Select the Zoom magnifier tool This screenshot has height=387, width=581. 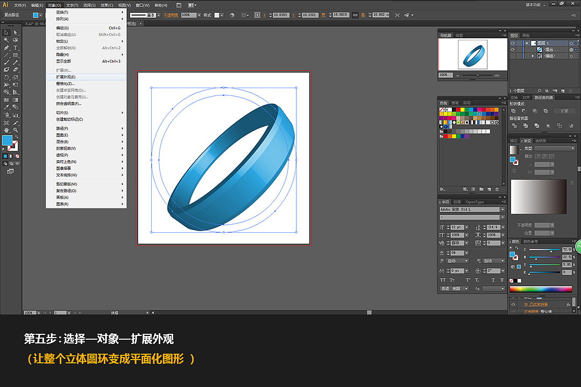coord(16,130)
